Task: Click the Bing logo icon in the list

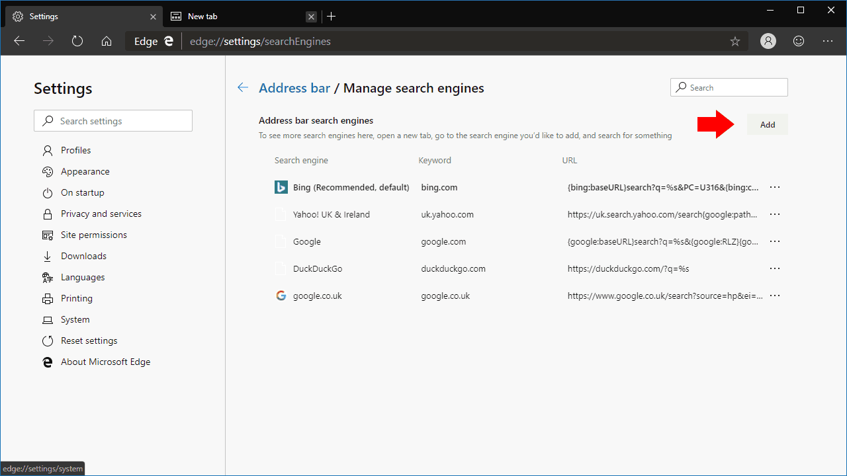Action: [281, 187]
